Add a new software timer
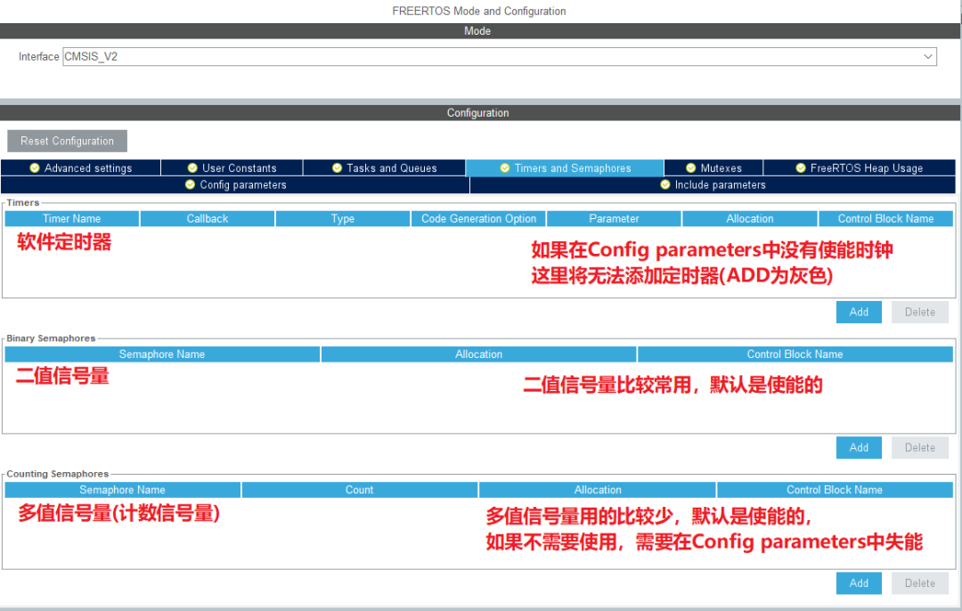 [859, 312]
